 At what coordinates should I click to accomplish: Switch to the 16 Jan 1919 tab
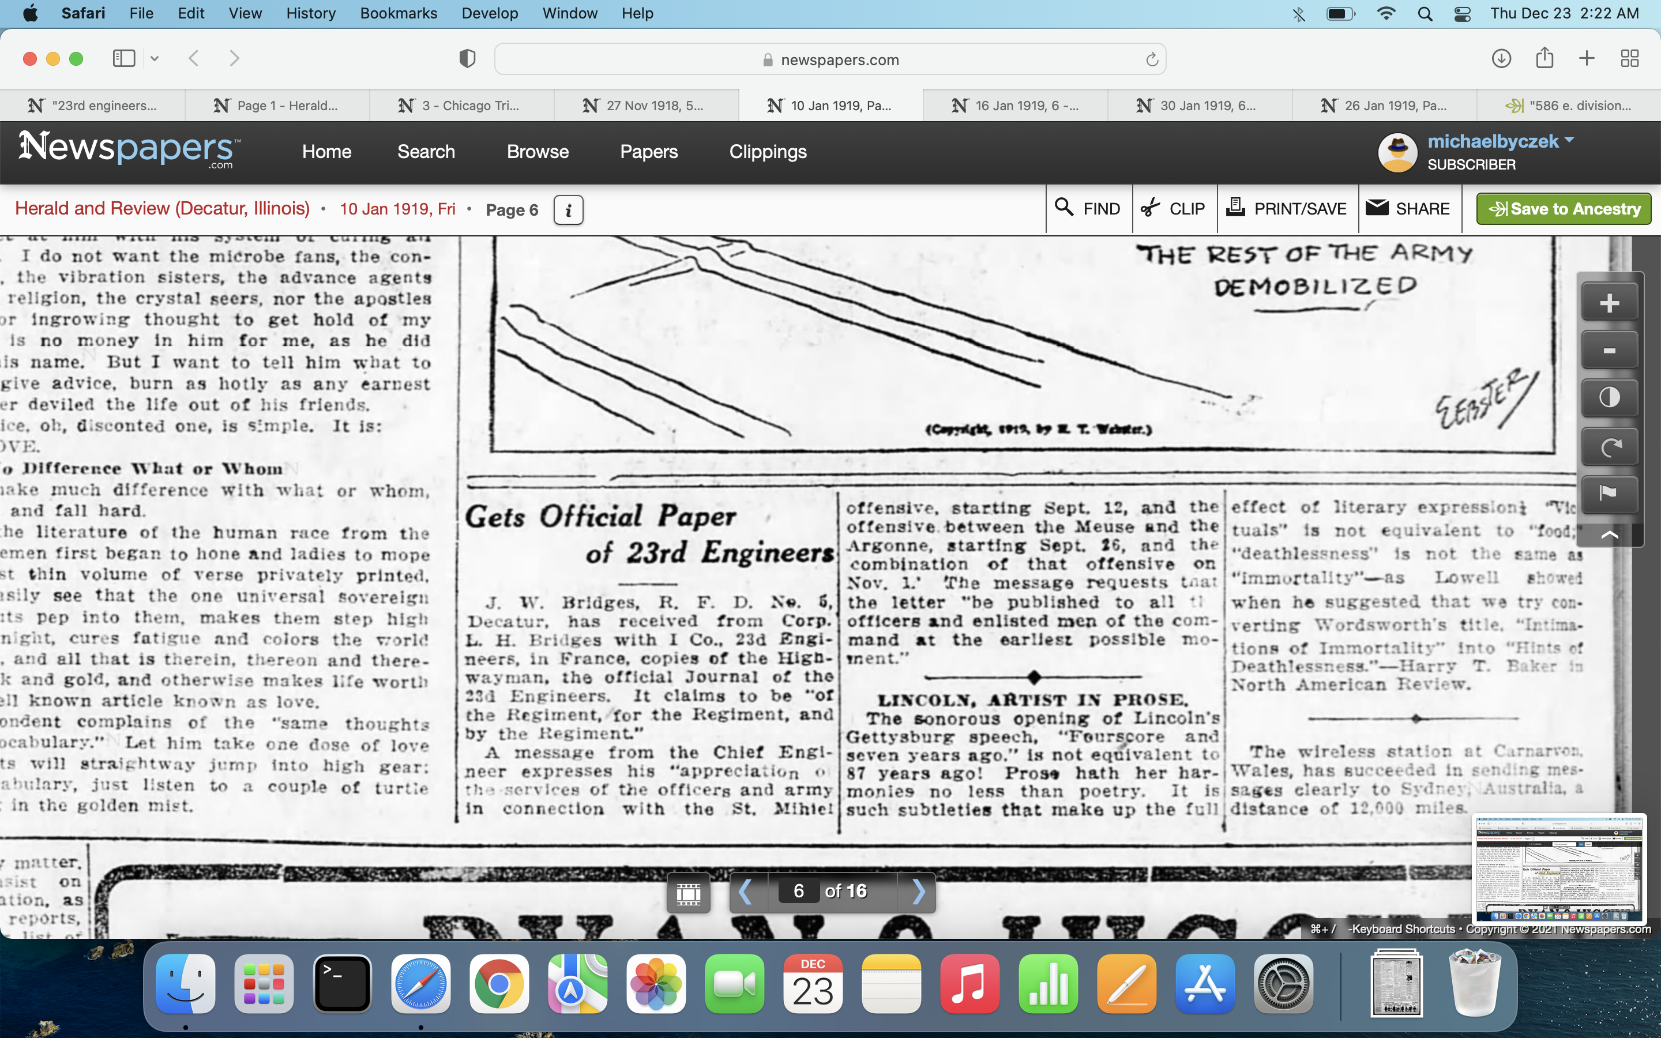(1016, 106)
